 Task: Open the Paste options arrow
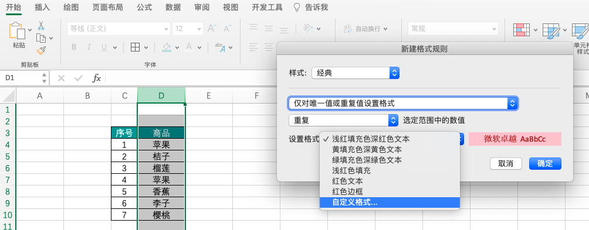[30, 30]
